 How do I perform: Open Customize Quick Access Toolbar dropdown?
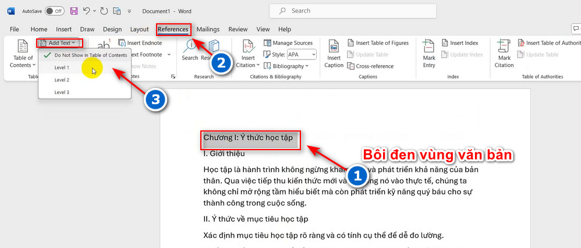click(x=129, y=12)
